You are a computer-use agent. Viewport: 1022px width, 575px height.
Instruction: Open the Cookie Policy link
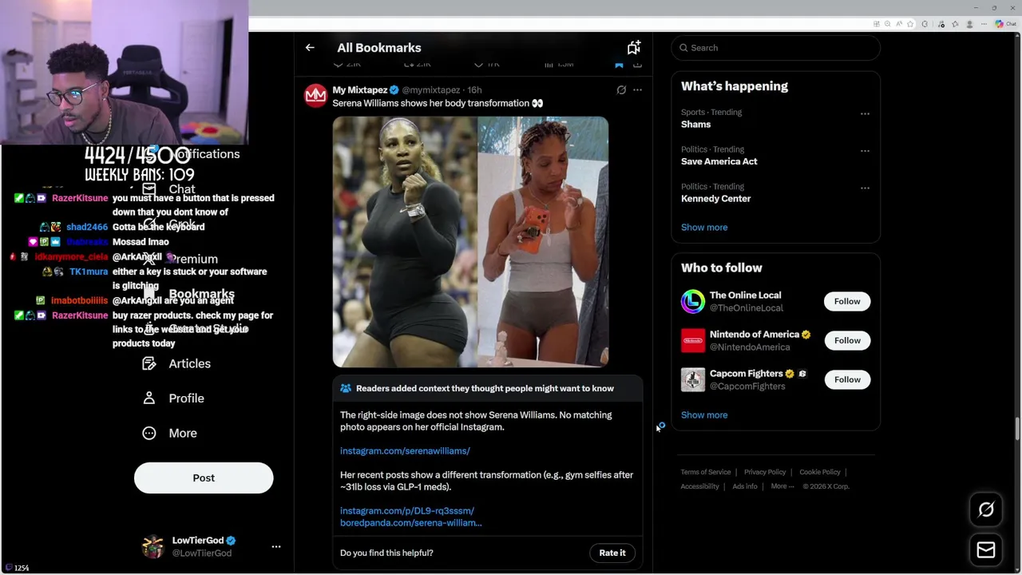pyautogui.click(x=820, y=472)
